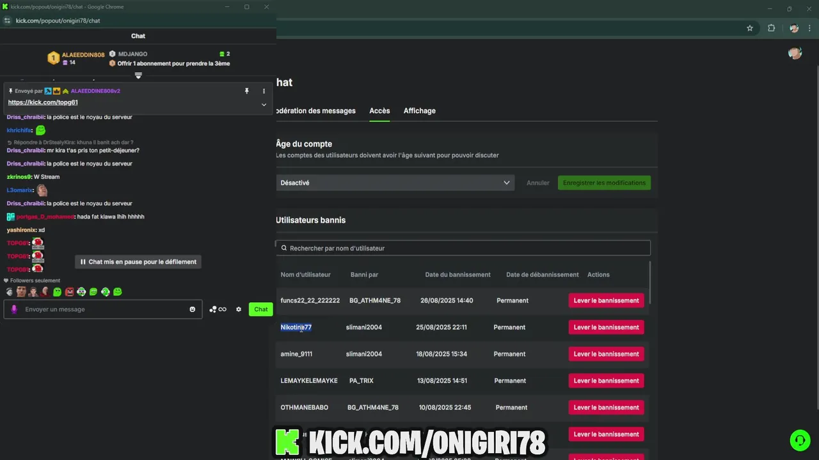This screenshot has height=460, width=819.
Task: Click the Envoyer un message input field
Action: (102, 309)
